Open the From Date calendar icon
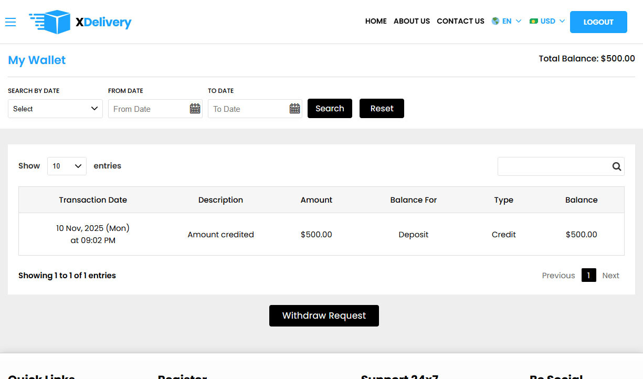The width and height of the screenshot is (643, 379). [195, 109]
